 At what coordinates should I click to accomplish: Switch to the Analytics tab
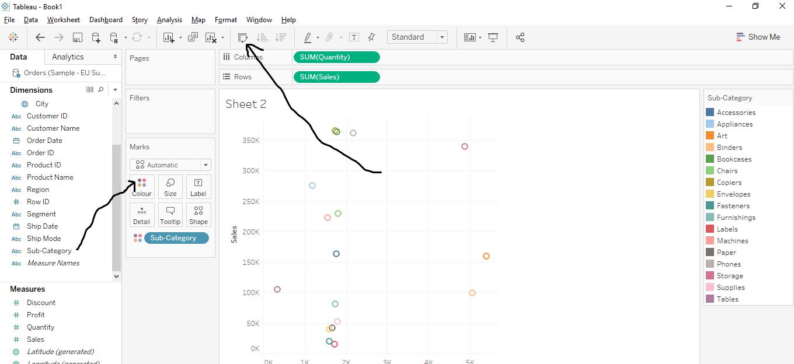[x=68, y=57]
